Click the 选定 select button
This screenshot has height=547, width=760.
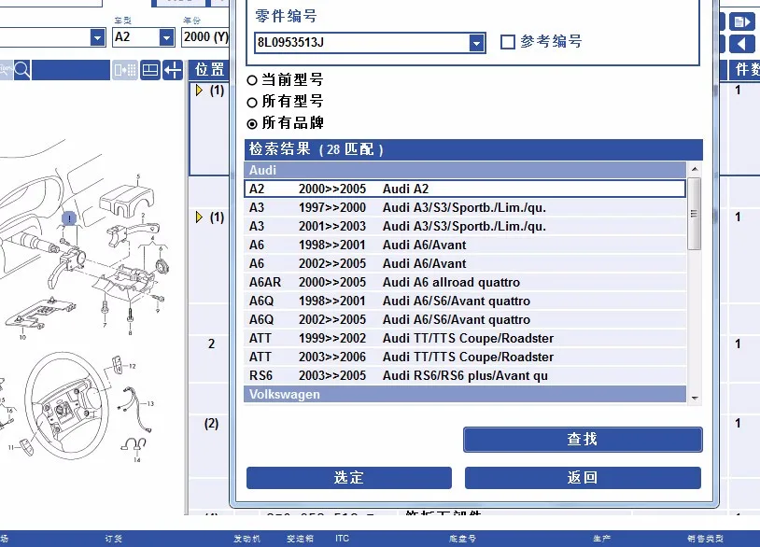[349, 478]
